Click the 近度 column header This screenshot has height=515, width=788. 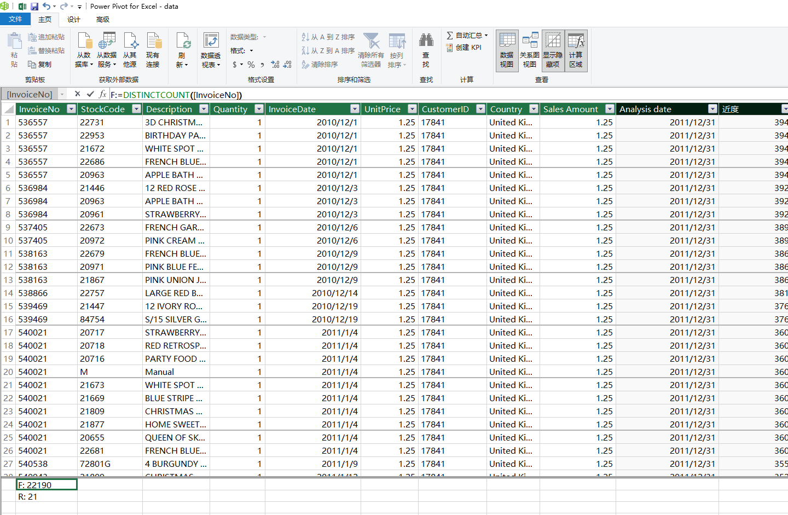(x=753, y=109)
